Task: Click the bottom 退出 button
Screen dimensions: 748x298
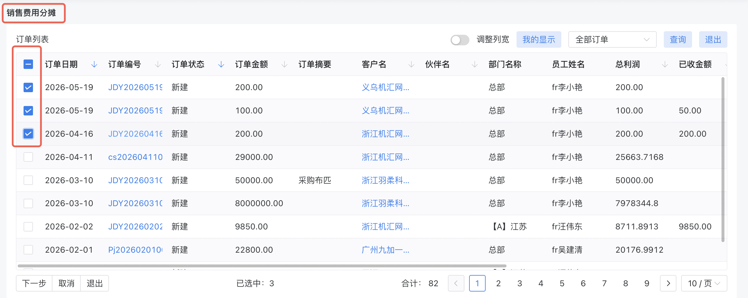Action: (x=95, y=283)
